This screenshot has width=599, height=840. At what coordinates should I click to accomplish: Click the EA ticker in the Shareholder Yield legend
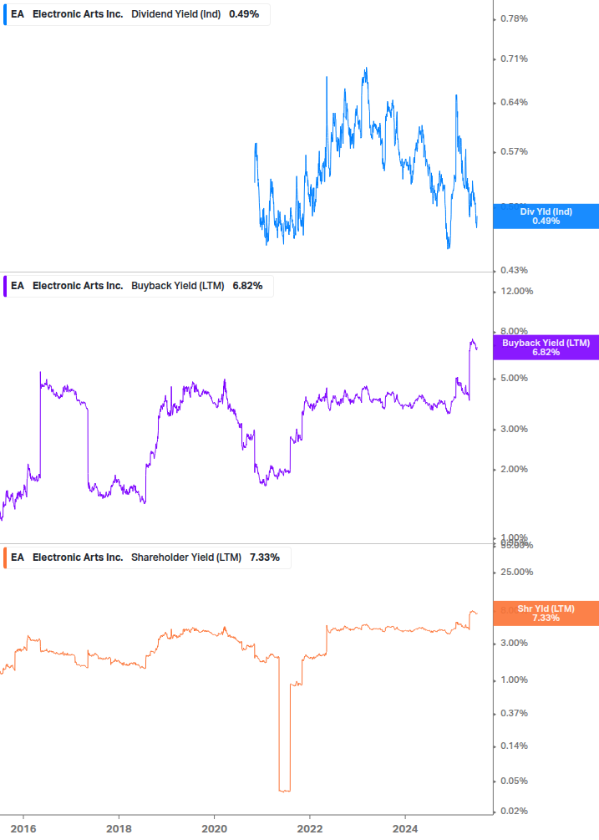[x=18, y=557]
